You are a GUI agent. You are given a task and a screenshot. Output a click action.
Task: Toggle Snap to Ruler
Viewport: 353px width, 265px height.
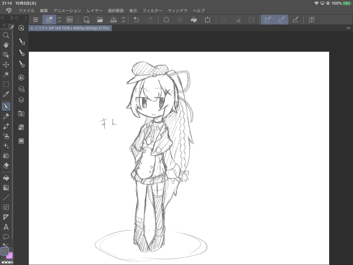tap(268, 20)
